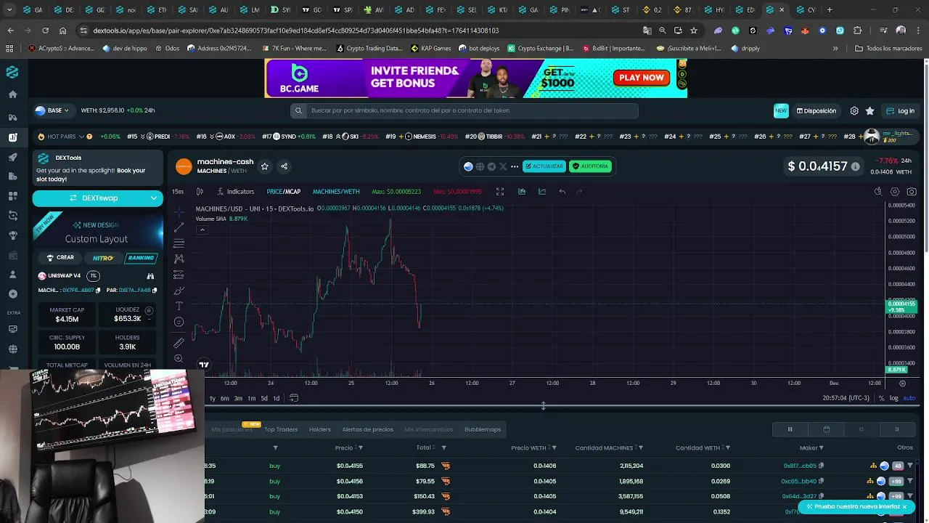Click the Log in button
Screen dimensions: 929x523
click(x=901, y=111)
